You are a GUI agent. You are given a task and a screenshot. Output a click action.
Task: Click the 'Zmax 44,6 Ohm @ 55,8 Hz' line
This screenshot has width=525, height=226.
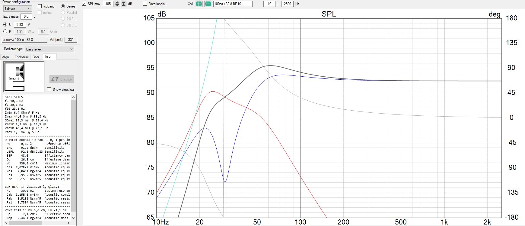click(x=26, y=117)
